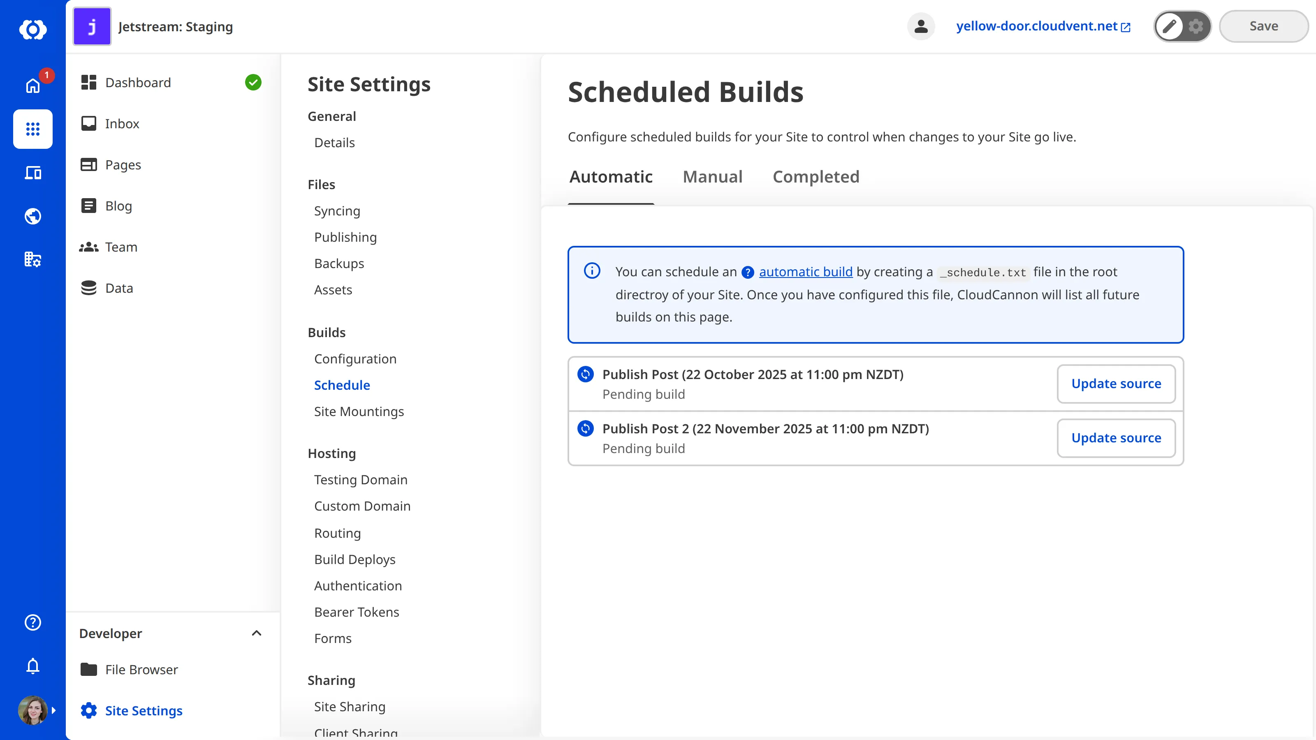Screen dimensions: 1316x740
Task: Open Bearer Tokens settings
Action: click(357, 612)
